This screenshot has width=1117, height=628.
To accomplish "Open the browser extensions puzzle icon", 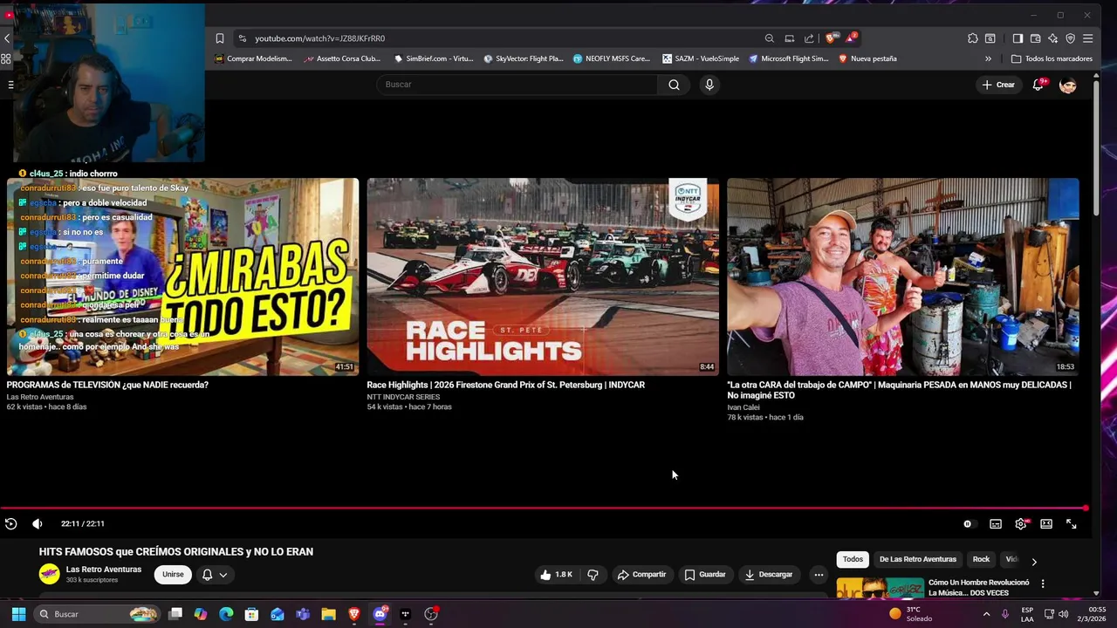I will click(973, 38).
